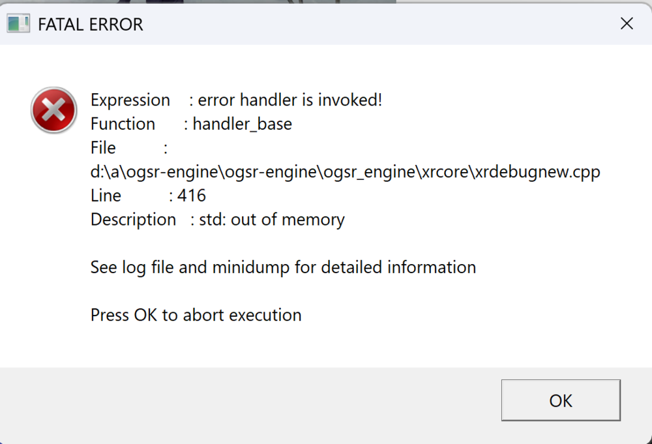Click the dialog's title bar icon to open its system menu

18,23
